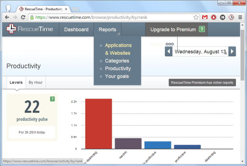Go to next day with right arrow

point(232,51)
